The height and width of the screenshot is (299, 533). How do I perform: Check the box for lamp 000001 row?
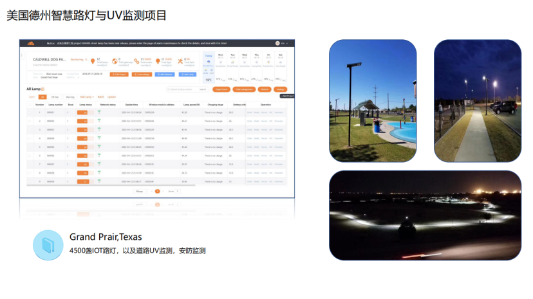pos(29,113)
